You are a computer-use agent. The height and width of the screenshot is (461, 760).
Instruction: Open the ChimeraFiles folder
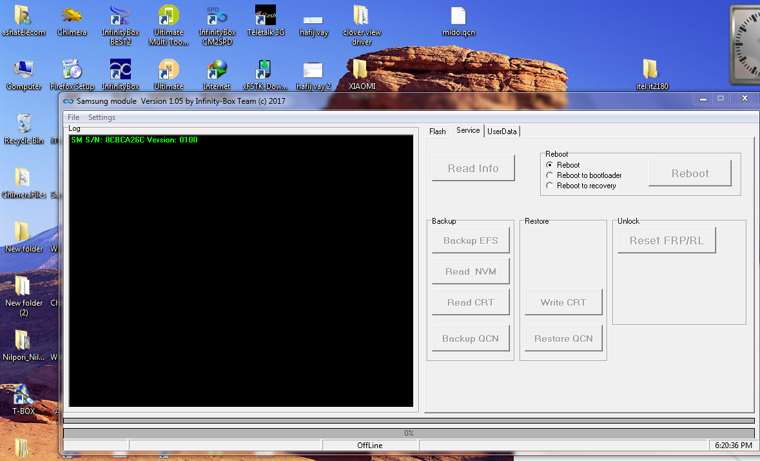(24, 183)
